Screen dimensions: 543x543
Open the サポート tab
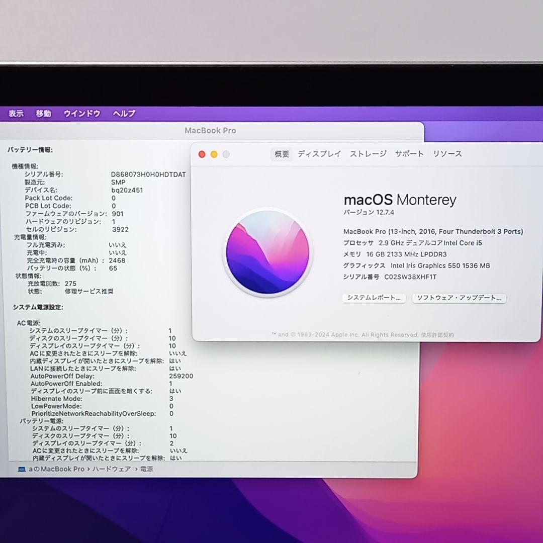pyautogui.click(x=409, y=154)
